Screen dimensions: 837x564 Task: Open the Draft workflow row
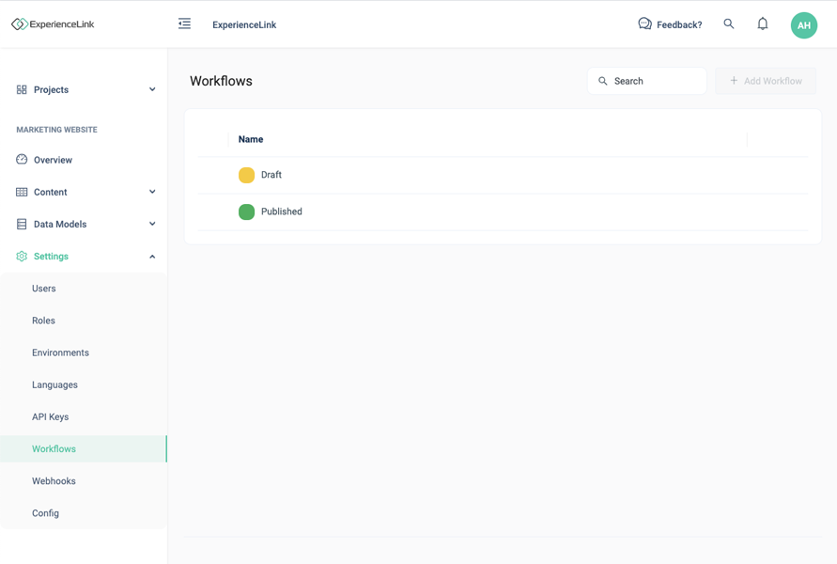[x=271, y=175]
